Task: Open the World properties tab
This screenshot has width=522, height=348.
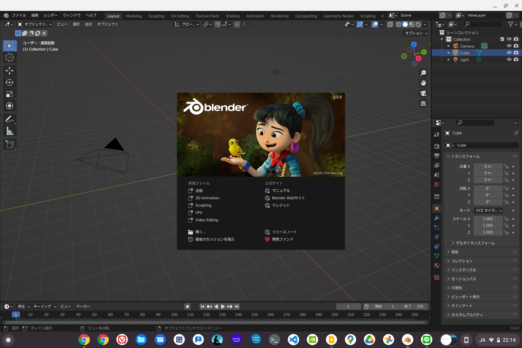Action: [437, 184]
